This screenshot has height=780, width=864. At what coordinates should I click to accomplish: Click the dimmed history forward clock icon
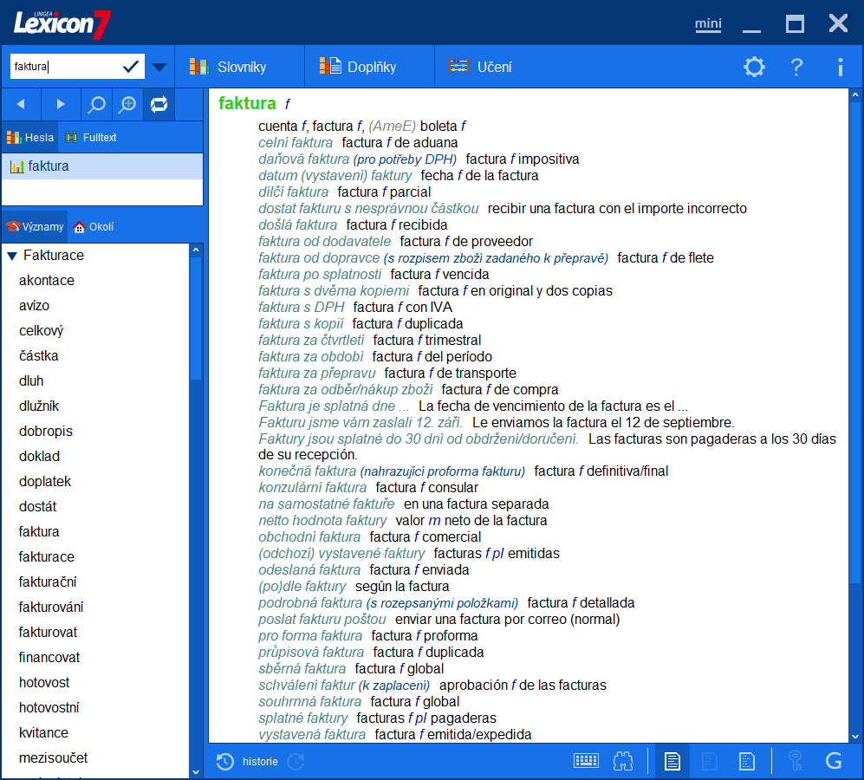(296, 761)
